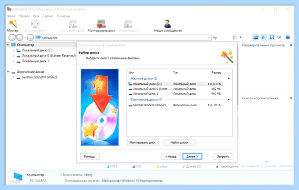Close the Мастер восстановления файлов dialog
The height and width of the screenshot is (190, 299).
point(232,45)
